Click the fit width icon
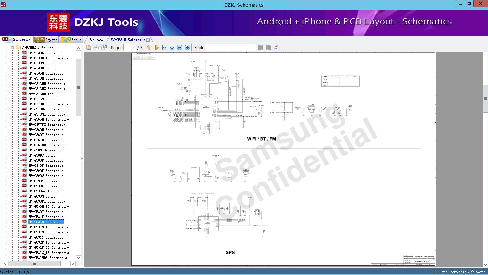 tap(164, 47)
